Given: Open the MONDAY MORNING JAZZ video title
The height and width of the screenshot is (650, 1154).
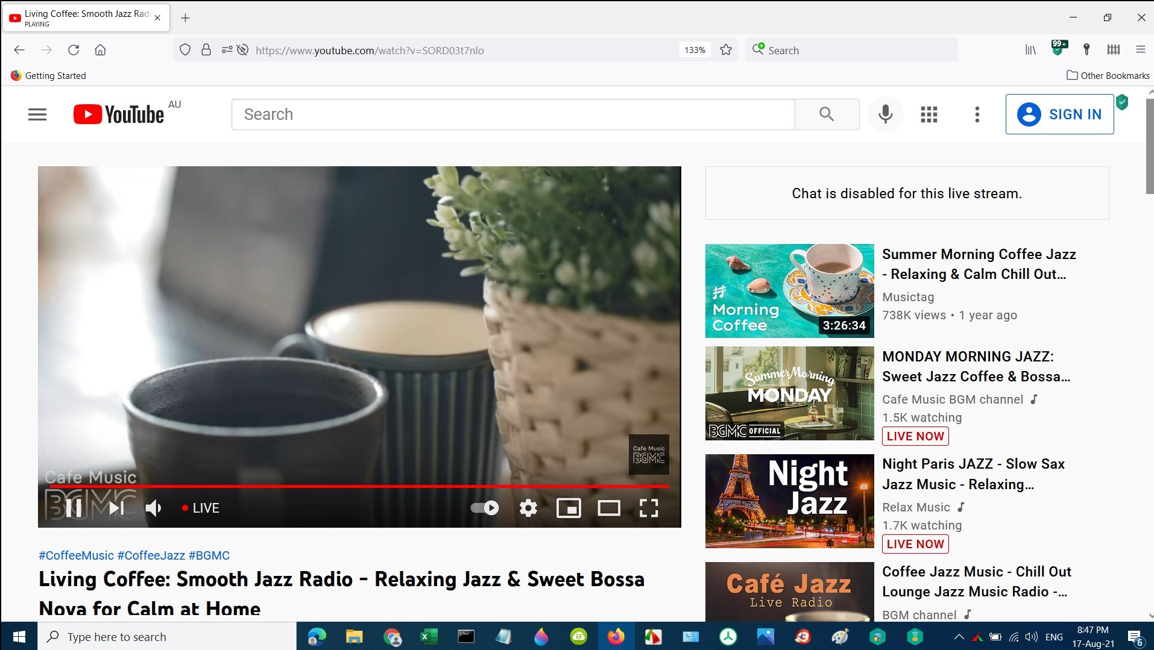Looking at the screenshot, I should pos(976,366).
